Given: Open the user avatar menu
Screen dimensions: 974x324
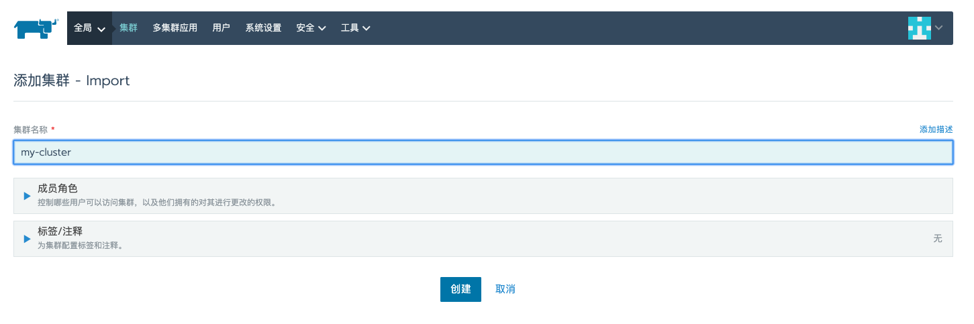Looking at the screenshot, I should click(x=919, y=28).
